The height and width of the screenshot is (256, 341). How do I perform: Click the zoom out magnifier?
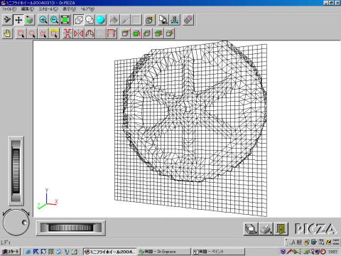point(54,20)
